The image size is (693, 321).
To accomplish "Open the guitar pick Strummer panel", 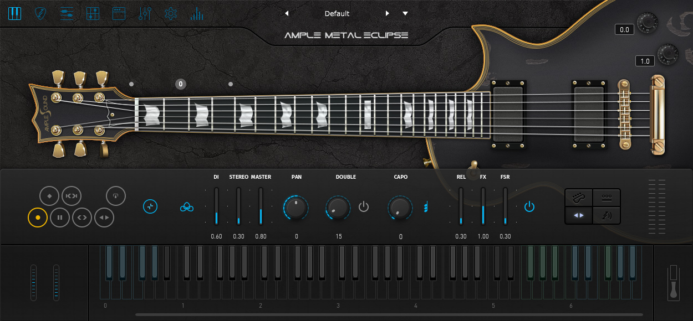I will pos(40,13).
